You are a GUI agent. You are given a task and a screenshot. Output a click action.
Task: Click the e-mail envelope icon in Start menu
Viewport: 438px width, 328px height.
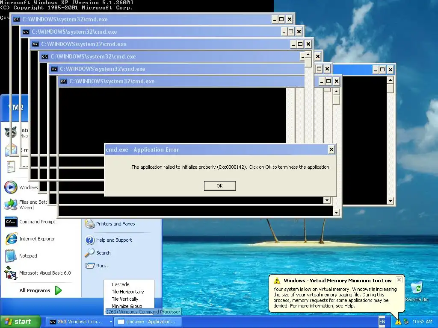(11, 150)
